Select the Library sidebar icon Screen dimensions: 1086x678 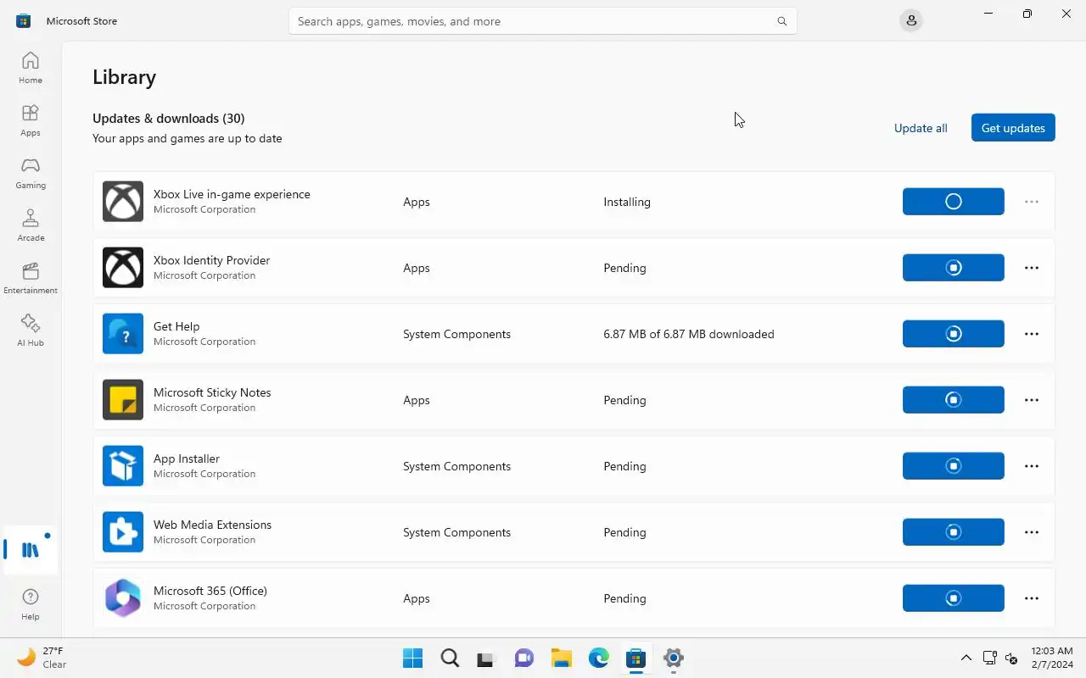point(31,549)
